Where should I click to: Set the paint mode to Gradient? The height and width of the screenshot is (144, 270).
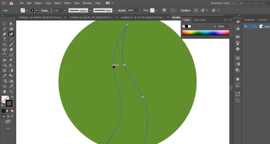point(8,111)
